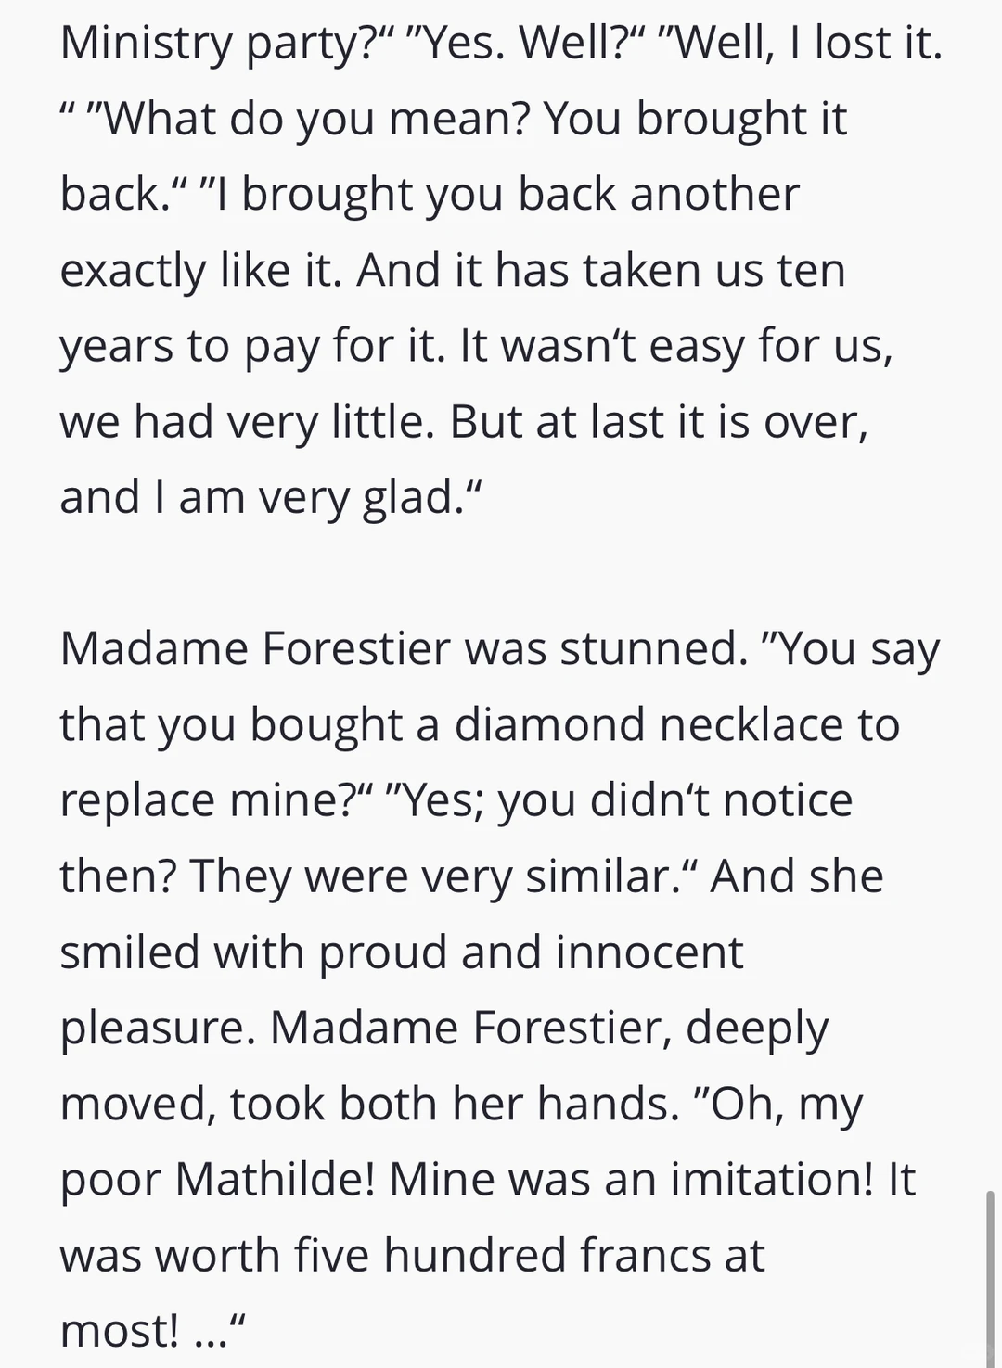Select the word "smiled" in the story
Image resolution: width=1002 pixels, height=1368 pixels.
[130, 952]
